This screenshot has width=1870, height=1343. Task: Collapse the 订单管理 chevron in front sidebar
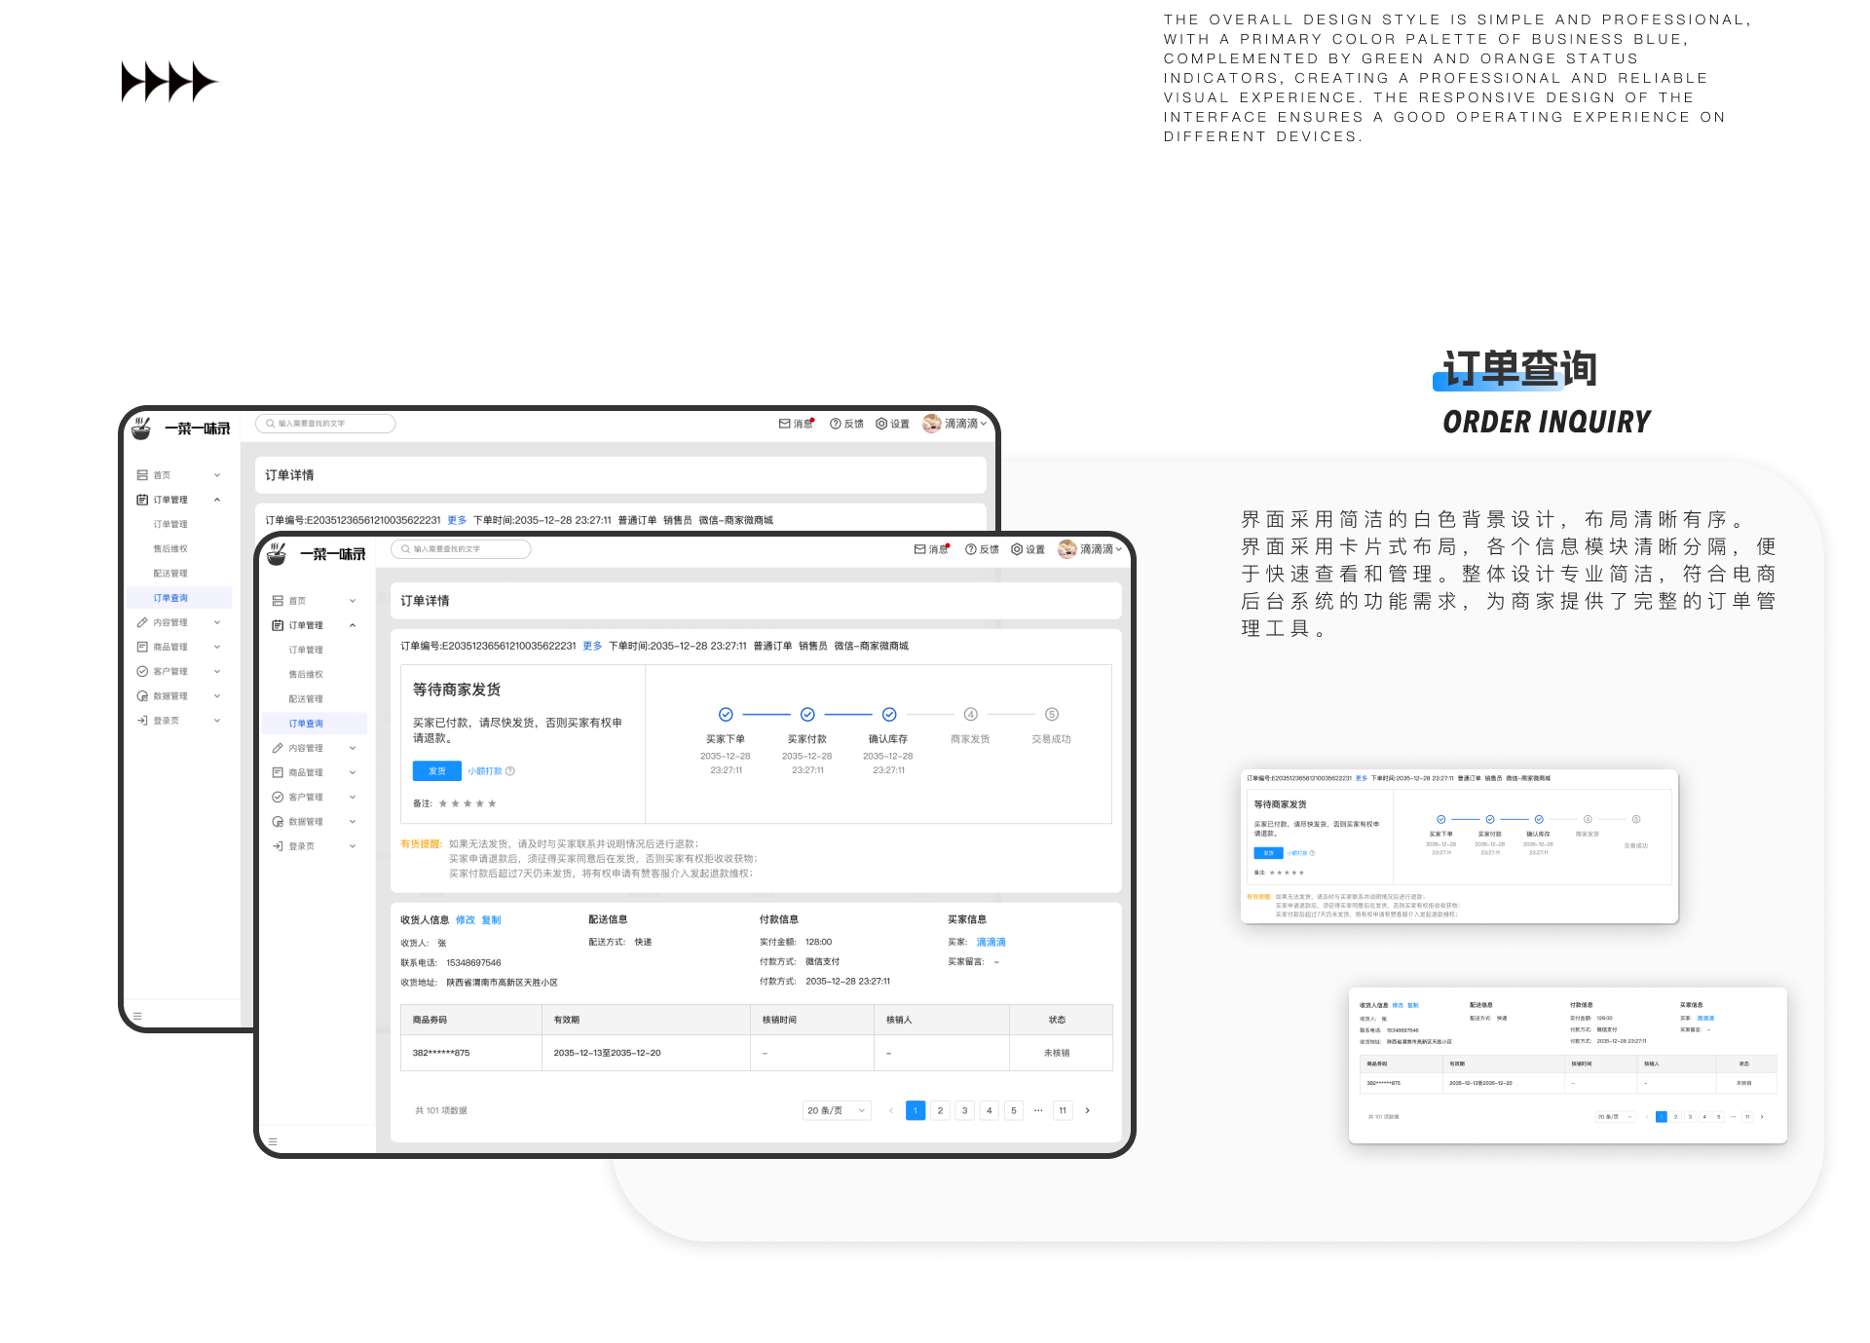pyautogui.click(x=353, y=625)
